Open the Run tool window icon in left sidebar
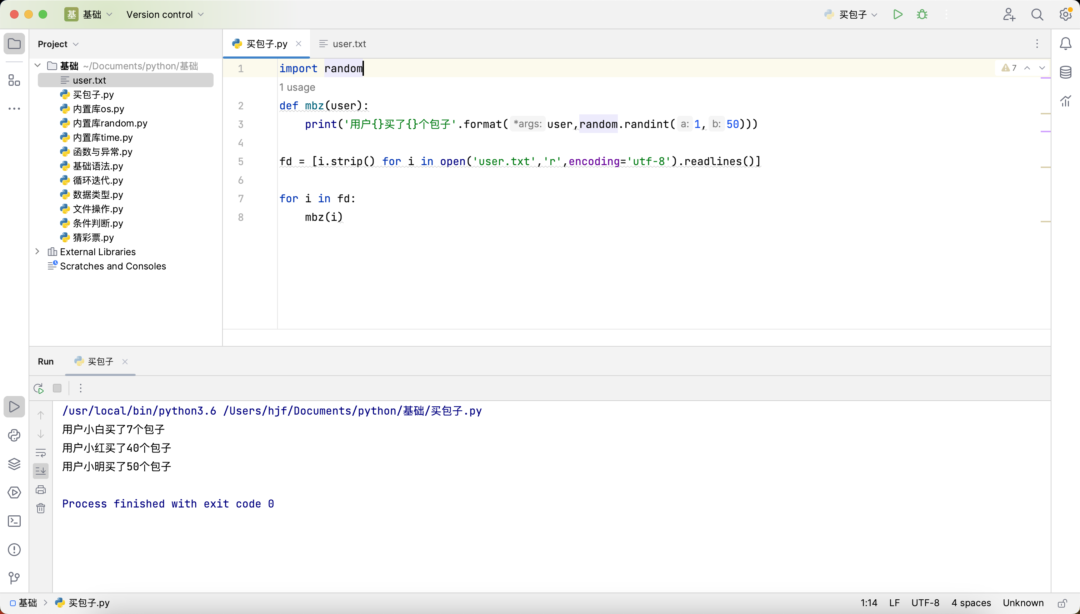Image resolution: width=1080 pixels, height=614 pixels. [14, 407]
